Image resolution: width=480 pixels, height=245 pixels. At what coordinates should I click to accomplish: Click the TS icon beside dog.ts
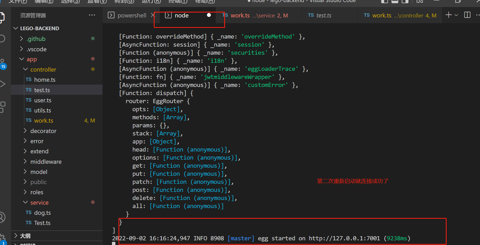[x=28, y=212]
